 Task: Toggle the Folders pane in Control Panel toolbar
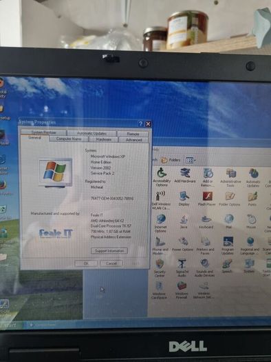171,160
